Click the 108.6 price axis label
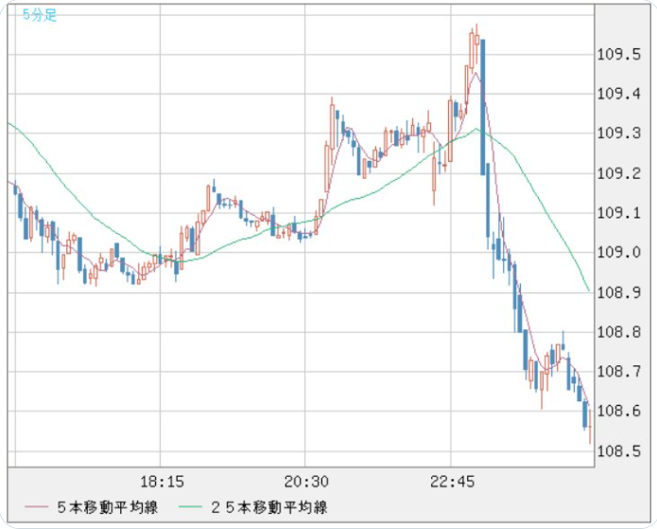 pyautogui.click(x=621, y=412)
